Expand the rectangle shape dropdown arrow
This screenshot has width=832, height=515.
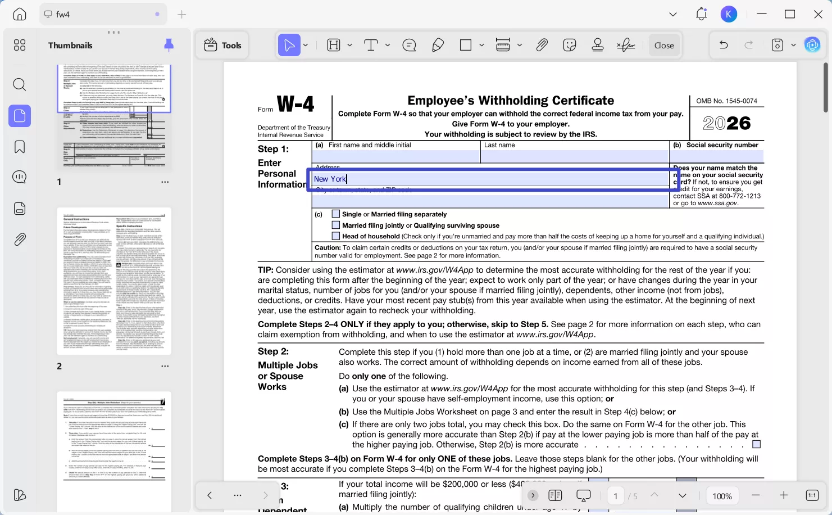[481, 45]
